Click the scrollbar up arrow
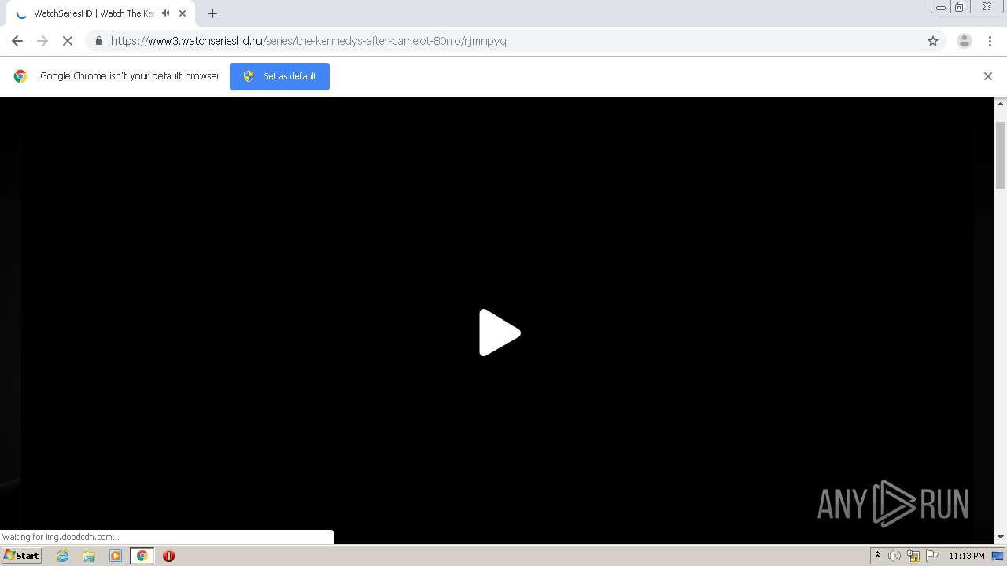The height and width of the screenshot is (566, 1007). [x=1001, y=103]
